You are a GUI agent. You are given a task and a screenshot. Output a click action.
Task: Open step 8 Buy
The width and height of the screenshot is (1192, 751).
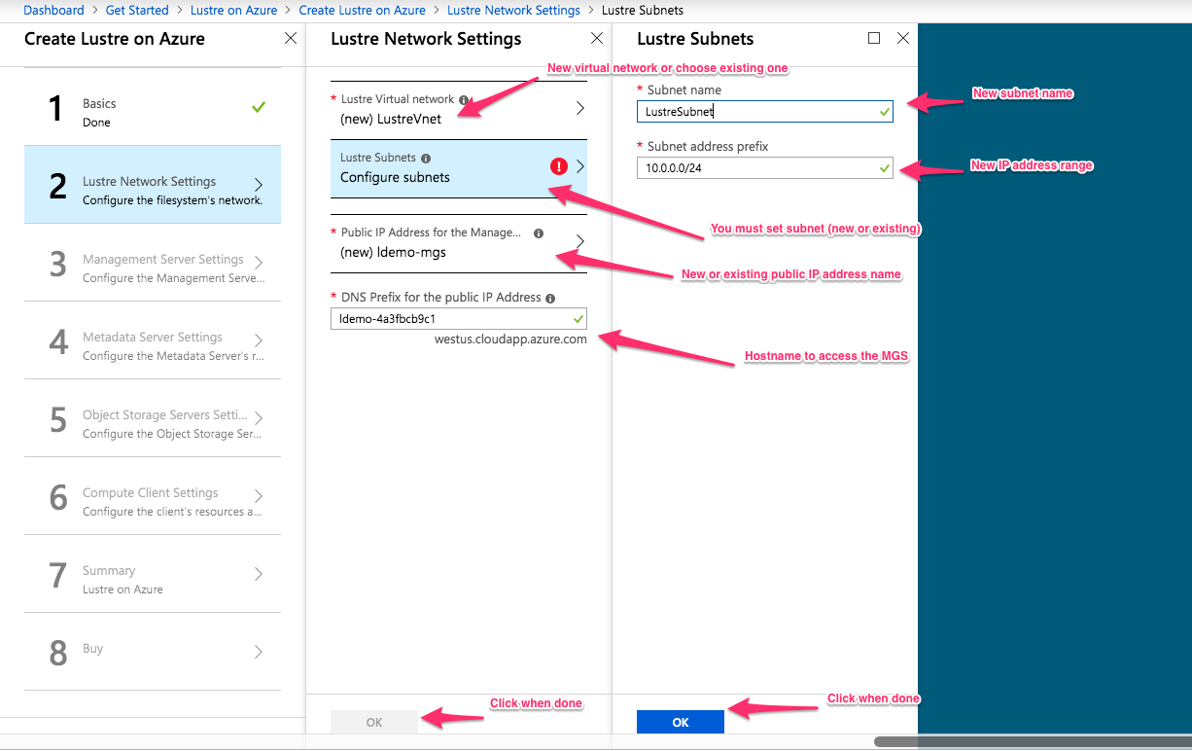tap(153, 652)
